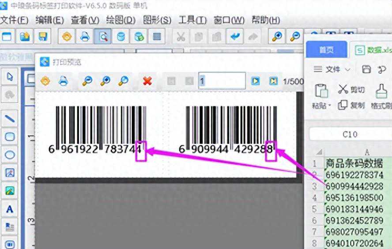Select the Ellipse drawing tool
392x249 pixels.
(10, 155)
